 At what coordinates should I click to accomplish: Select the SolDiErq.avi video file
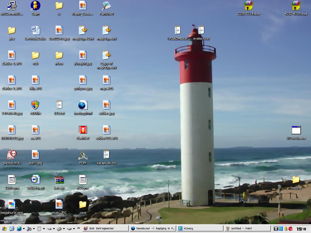tap(35, 180)
